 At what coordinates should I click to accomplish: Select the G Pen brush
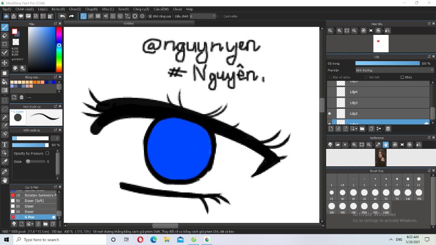pos(33,217)
